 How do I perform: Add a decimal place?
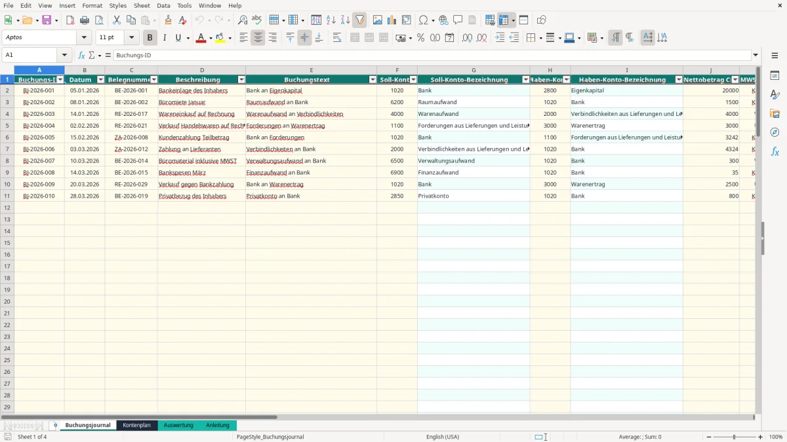468,38
